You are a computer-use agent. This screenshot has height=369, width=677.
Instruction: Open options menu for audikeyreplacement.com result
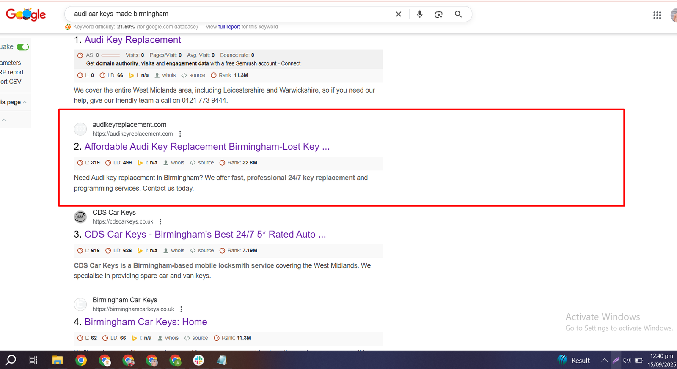pos(180,134)
